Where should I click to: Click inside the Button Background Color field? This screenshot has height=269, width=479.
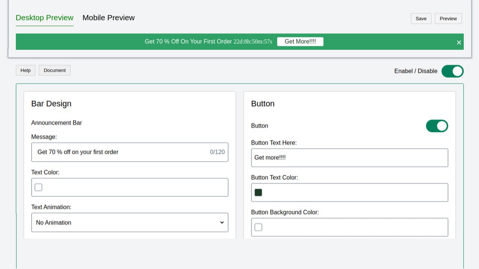[350, 227]
